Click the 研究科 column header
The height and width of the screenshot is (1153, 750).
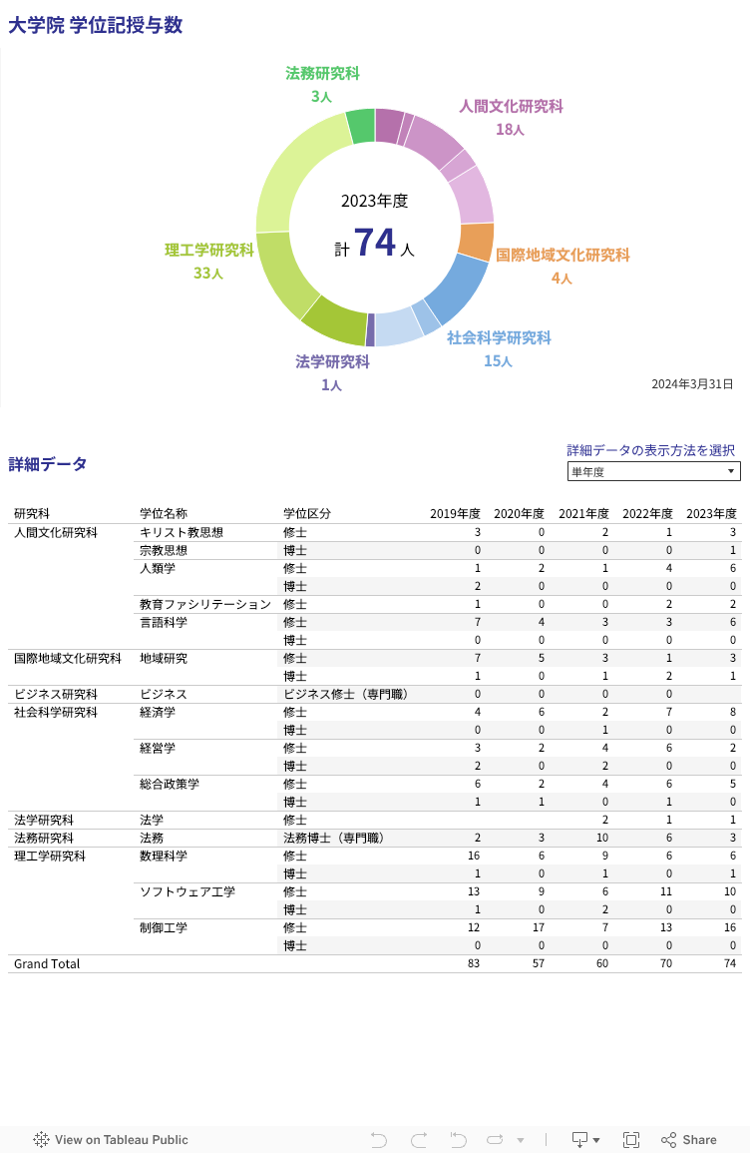pyautogui.click(x=32, y=513)
